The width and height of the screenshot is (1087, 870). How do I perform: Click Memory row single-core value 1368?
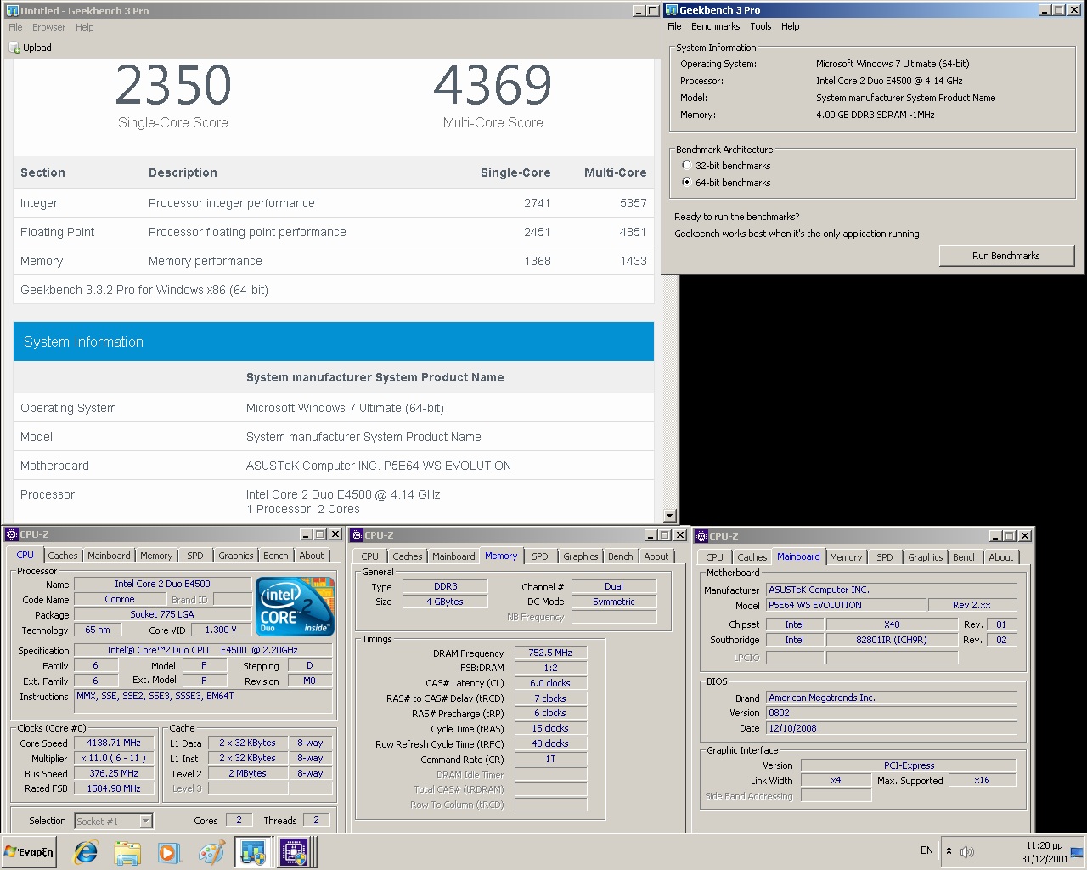538,261
